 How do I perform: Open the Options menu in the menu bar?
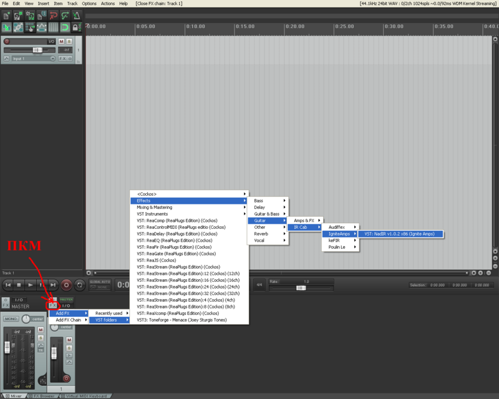click(89, 4)
